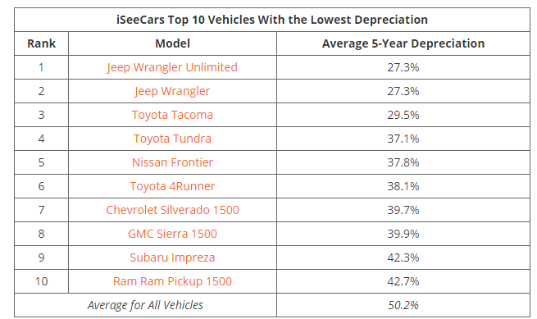Open the Jeep Wrangler Unlimited link

[x=172, y=67]
